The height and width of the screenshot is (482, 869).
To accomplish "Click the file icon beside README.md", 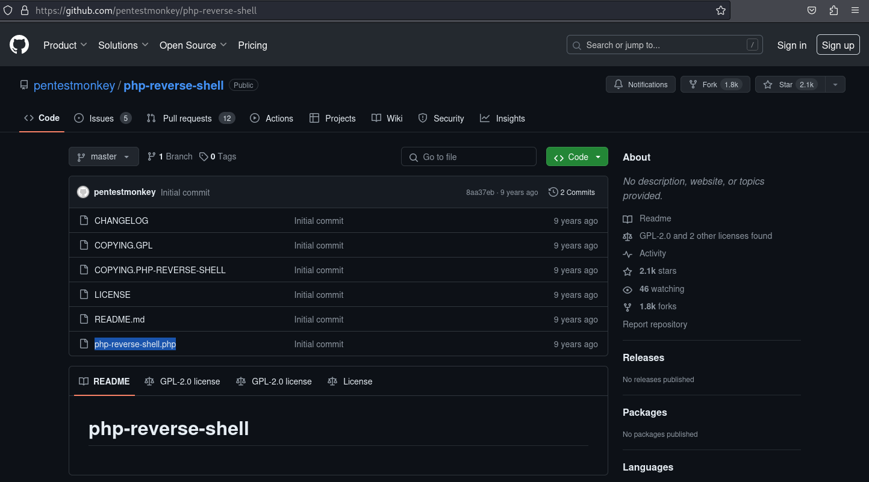I will 84,319.
